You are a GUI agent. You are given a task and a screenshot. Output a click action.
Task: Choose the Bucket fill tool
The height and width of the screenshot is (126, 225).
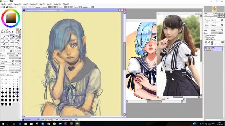point(3,44)
